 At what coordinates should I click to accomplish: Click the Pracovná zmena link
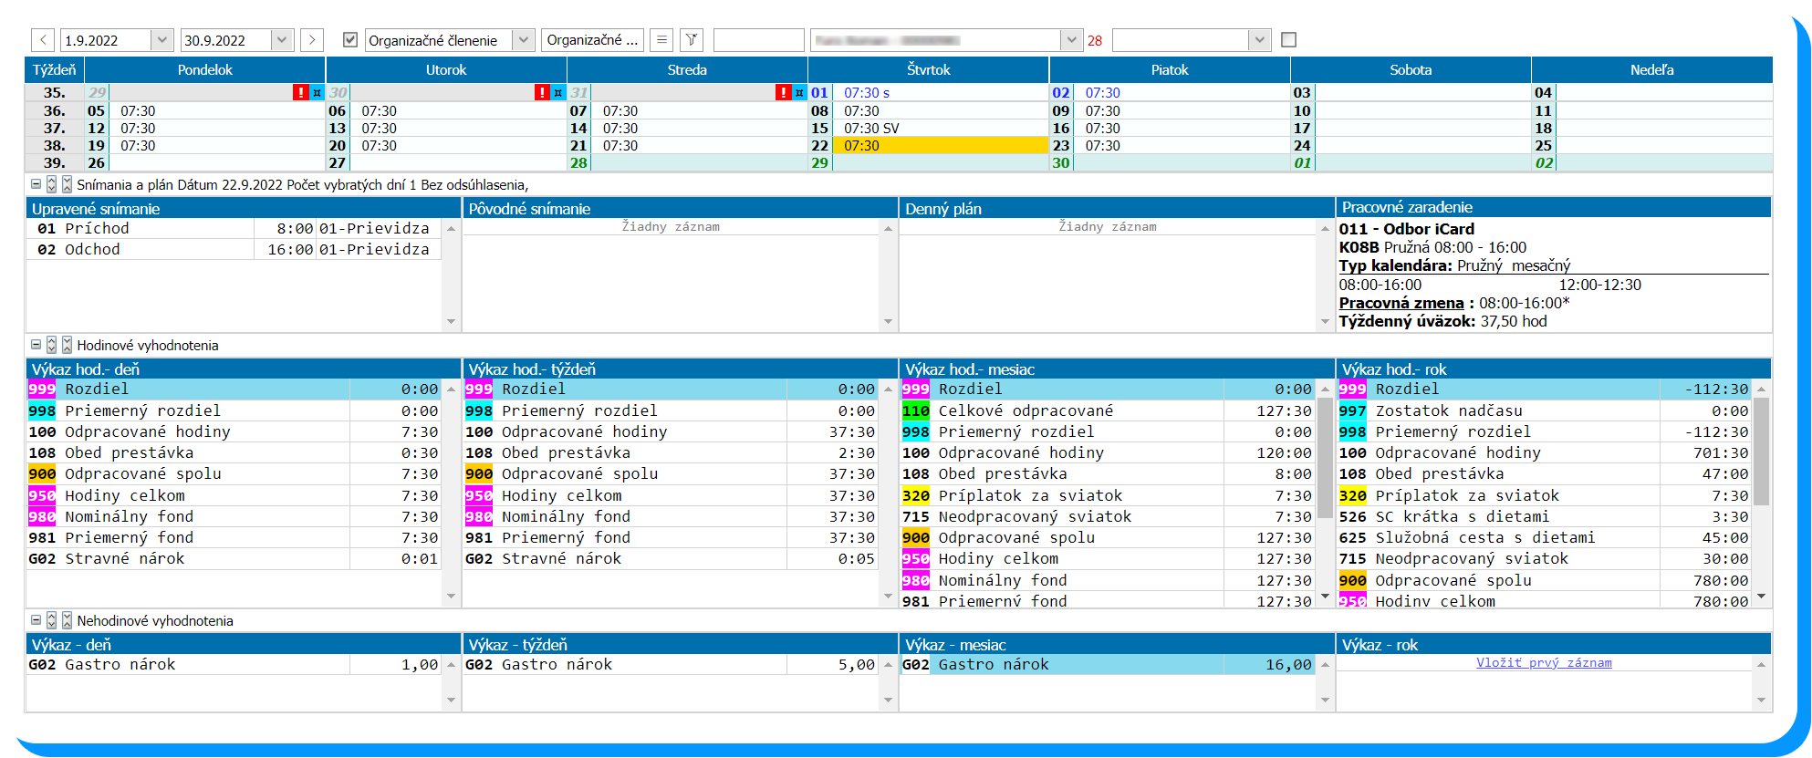click(1401, 303)
